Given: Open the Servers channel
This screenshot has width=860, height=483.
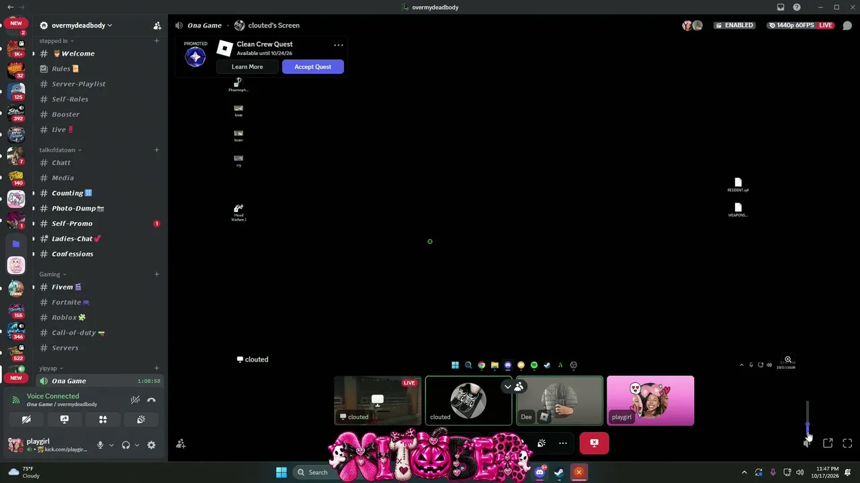Looking at the screenshot, I should click(99, 347).
